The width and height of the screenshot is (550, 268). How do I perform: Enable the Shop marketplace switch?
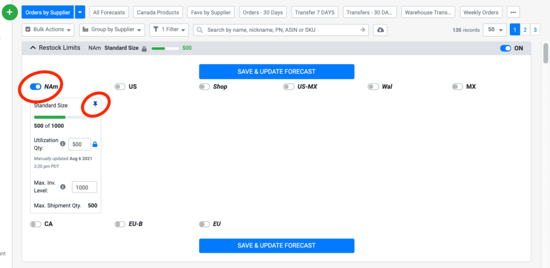205,86
